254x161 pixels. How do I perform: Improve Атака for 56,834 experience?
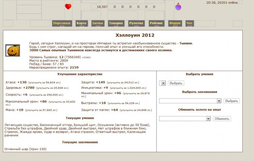click(x=44, y=83)
